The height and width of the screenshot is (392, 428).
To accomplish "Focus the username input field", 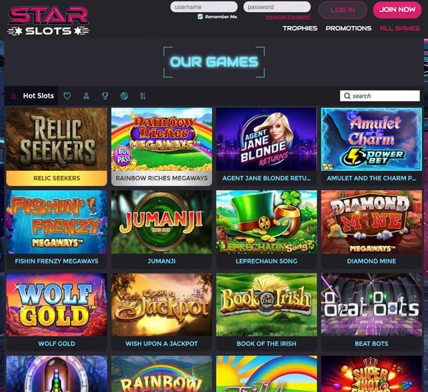I will click(204, 7).
